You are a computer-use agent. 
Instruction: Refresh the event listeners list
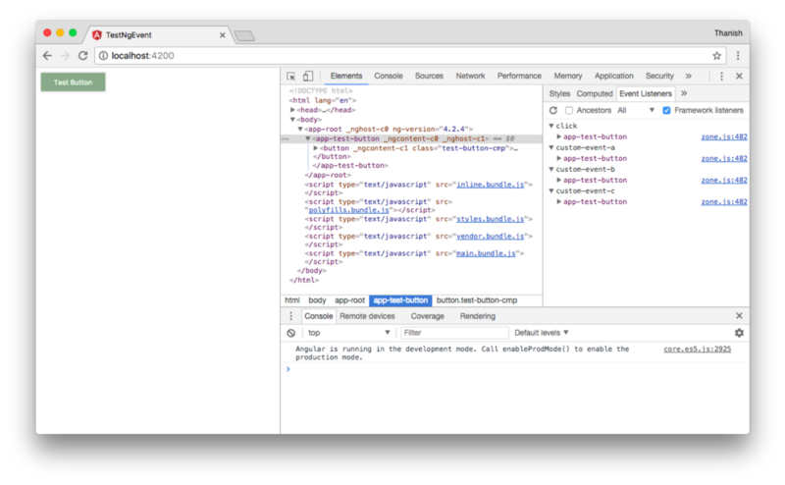coord(553,110)
